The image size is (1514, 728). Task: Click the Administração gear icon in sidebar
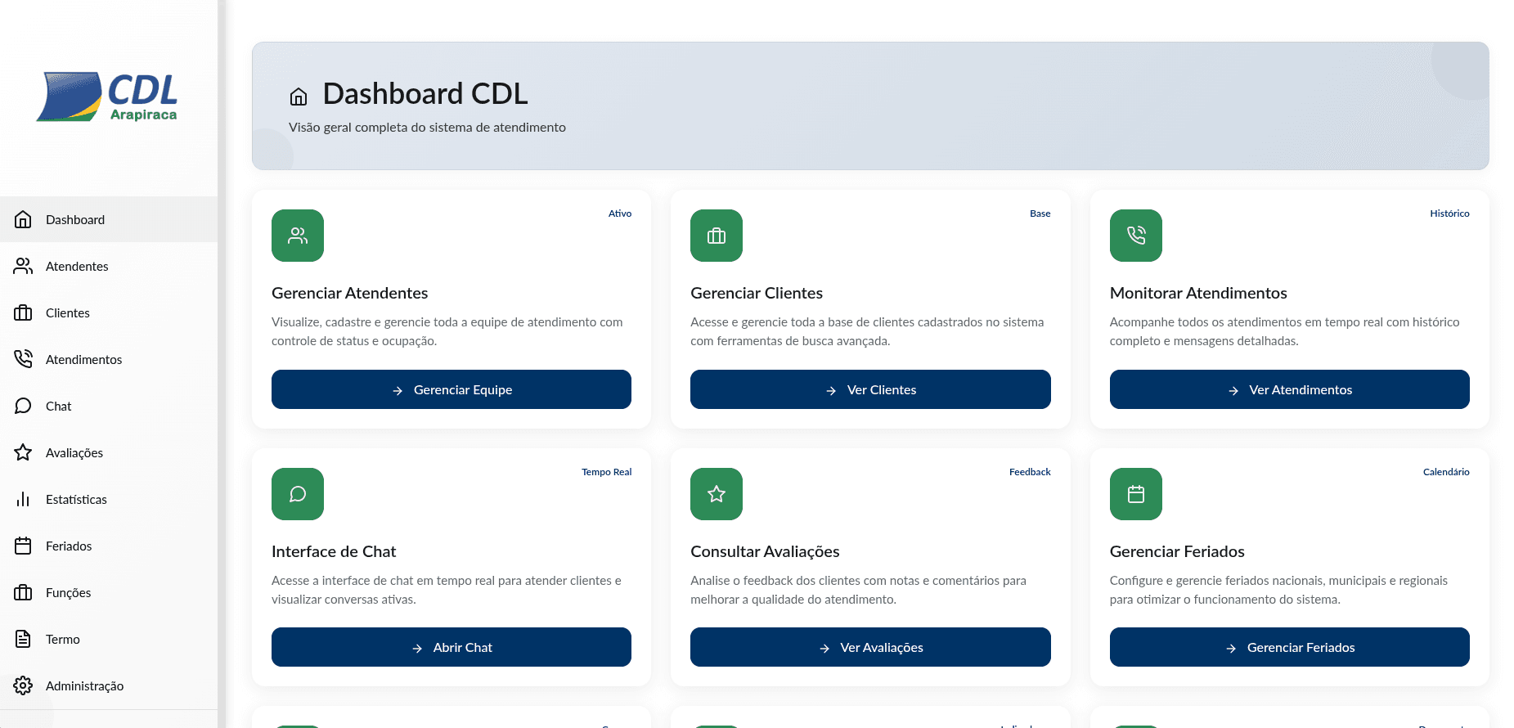(23, 685)
